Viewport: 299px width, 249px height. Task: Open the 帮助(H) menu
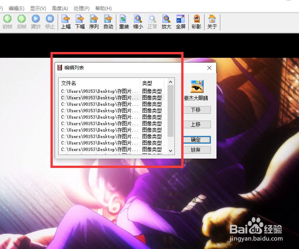[x=103, y=8]
